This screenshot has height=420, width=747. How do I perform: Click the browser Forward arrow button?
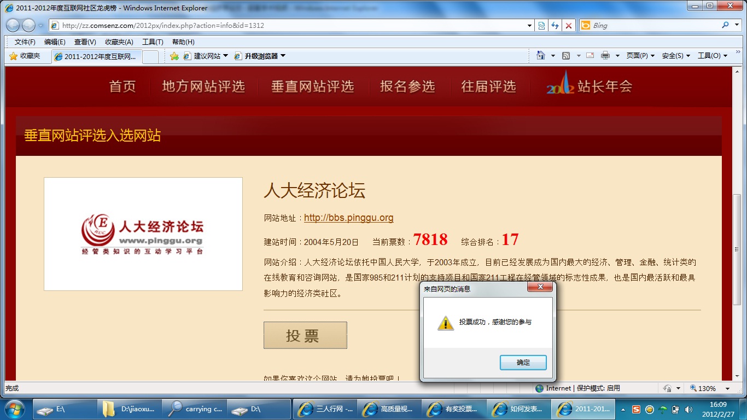28,25
